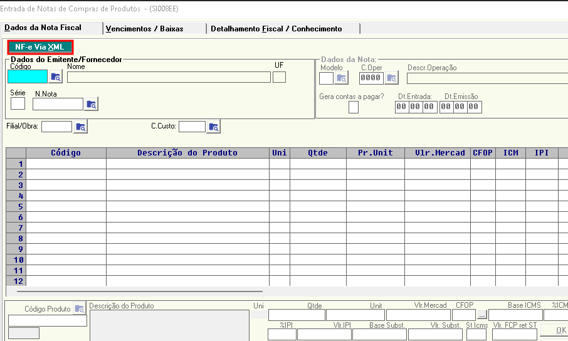Select grid row 5 header

click(16, 207)
